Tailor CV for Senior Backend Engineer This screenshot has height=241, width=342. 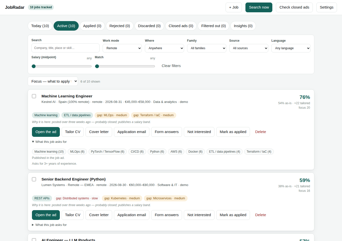click(73, 215)
